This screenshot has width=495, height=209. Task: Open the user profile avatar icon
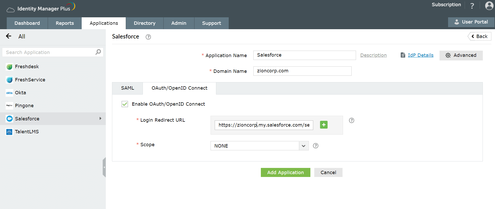489,6
